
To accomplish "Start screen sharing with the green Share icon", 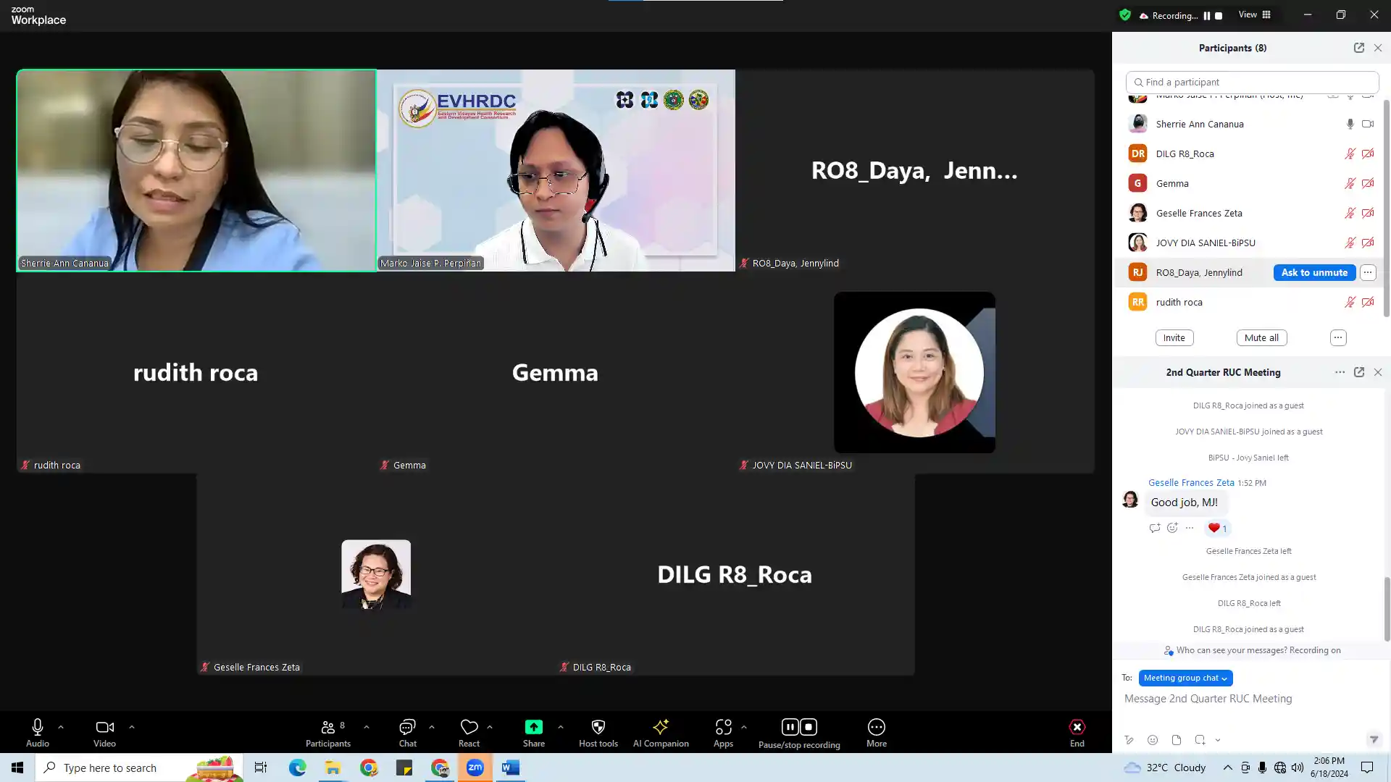I will [533, 727].
